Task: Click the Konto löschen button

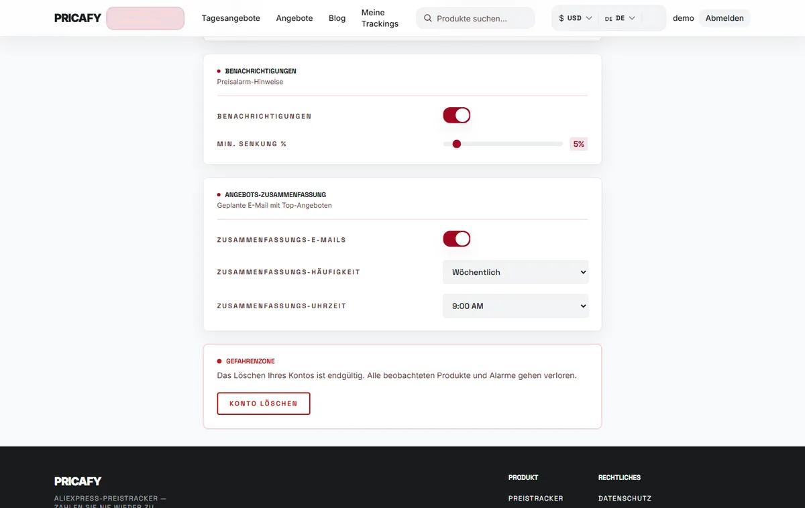Action: coord(264,403)
